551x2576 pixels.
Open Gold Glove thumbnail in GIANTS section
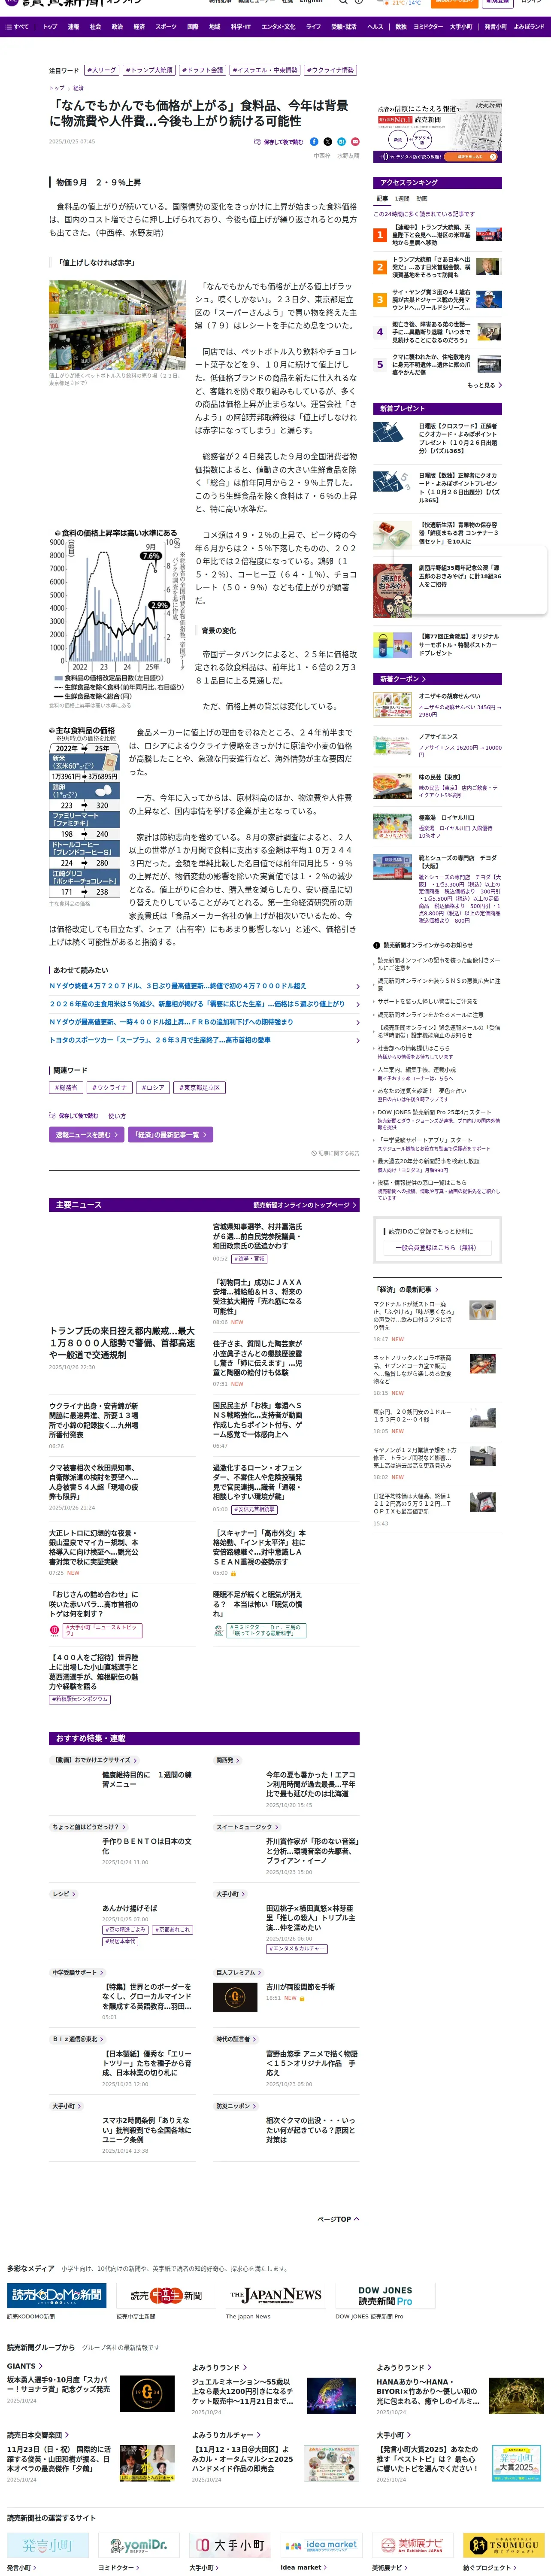click(147, 2394)
